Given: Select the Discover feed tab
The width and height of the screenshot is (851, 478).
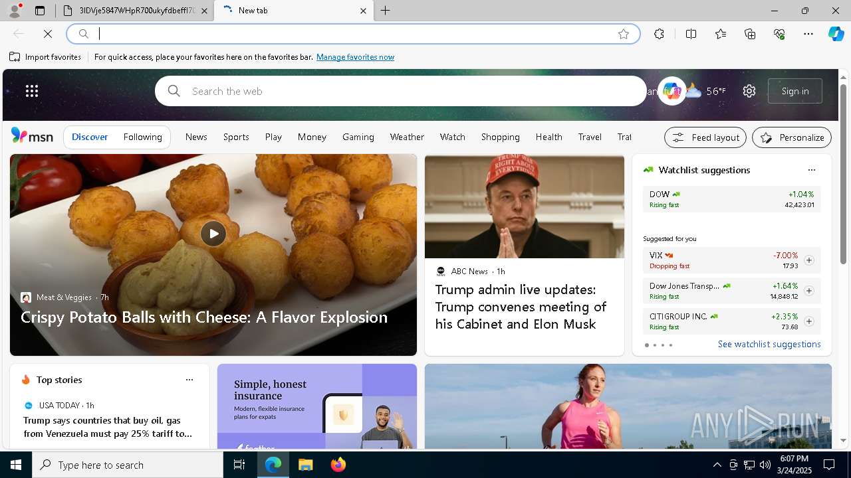Looking at the screenshot, I should (90, 137).
